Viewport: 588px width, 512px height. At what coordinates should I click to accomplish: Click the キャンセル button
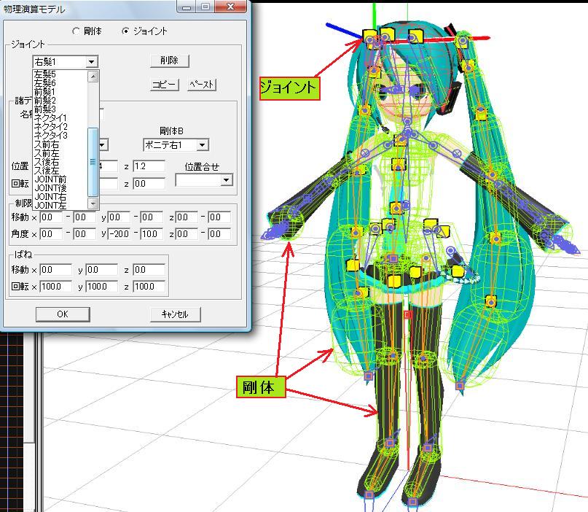click(x=175, y=314)
